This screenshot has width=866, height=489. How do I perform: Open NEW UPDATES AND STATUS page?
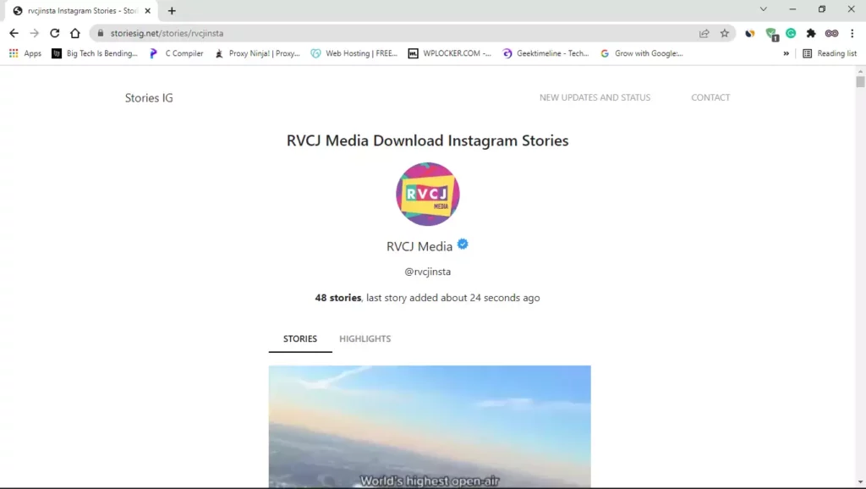click(595, 97)
